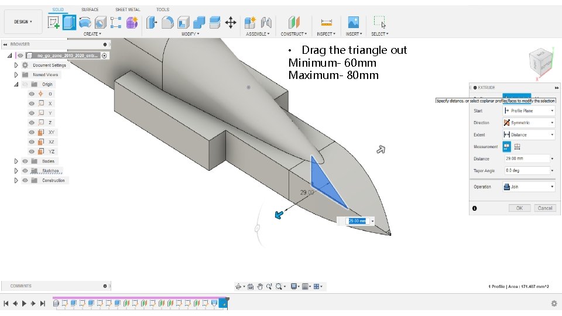562x316 pixels.
Task: Open the Create Form purple icon
Action: point(132,23)
